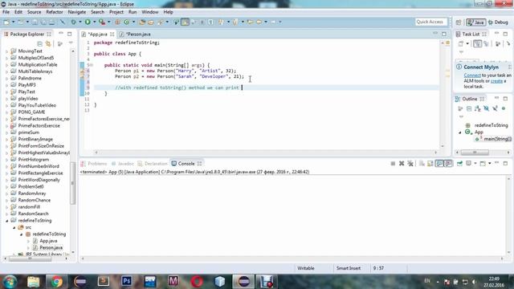Open the Open Console dropdown arrow
This screenshot has height=289, width=514.
pyautogui.click(x=490, y=163)
